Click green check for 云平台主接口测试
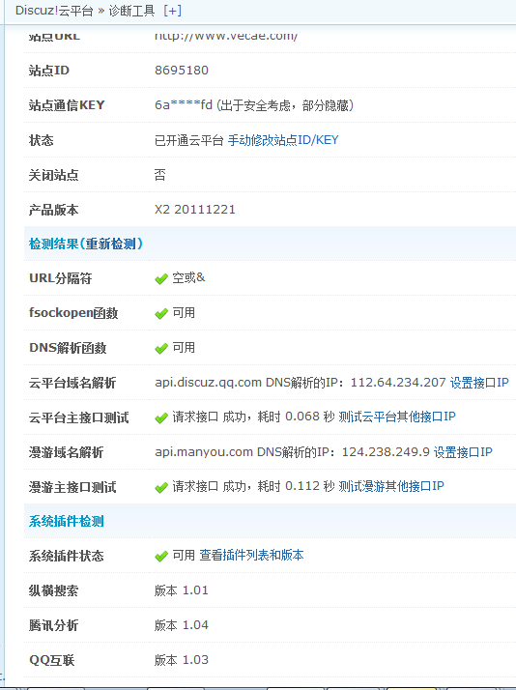The width and height of the screenshot is (516, 690). pos(161,417)
